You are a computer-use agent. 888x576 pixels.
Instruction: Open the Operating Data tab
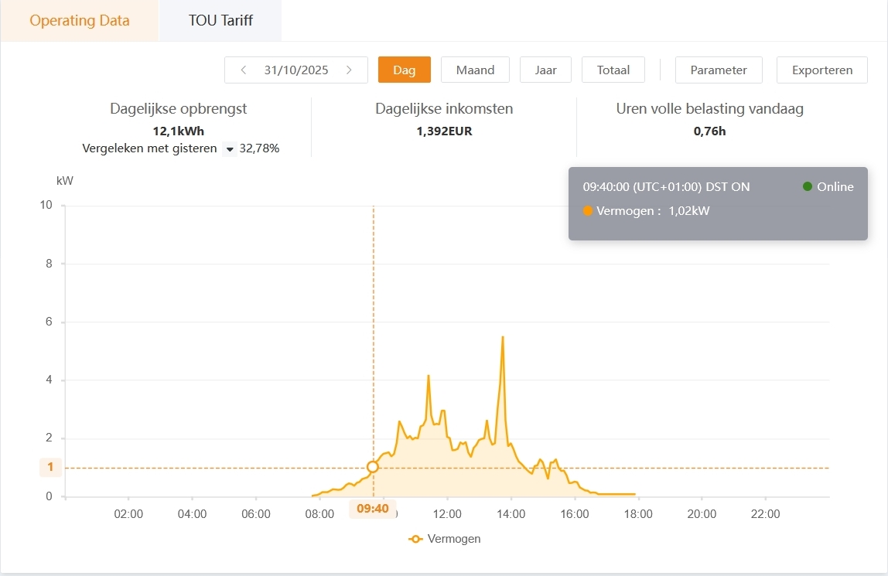(x=80, y=21)
